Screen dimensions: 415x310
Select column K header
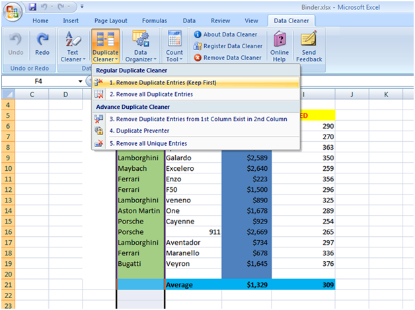[386, 94]
